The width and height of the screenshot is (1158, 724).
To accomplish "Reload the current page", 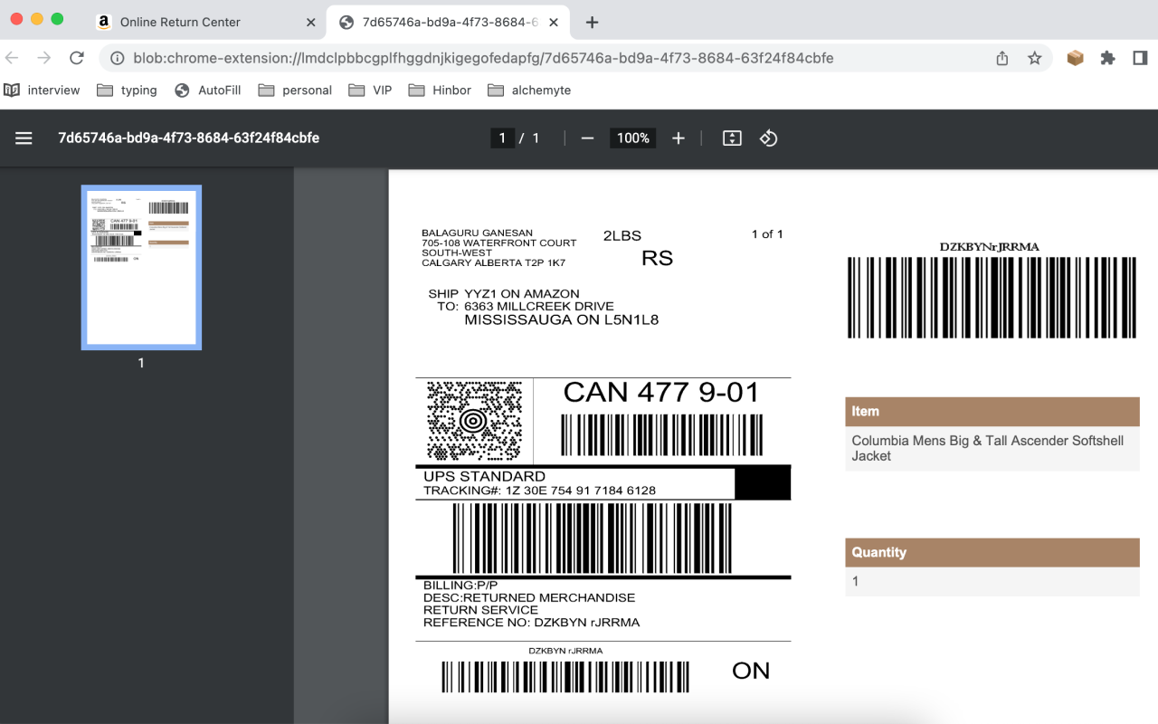I will tap(77, 58).
